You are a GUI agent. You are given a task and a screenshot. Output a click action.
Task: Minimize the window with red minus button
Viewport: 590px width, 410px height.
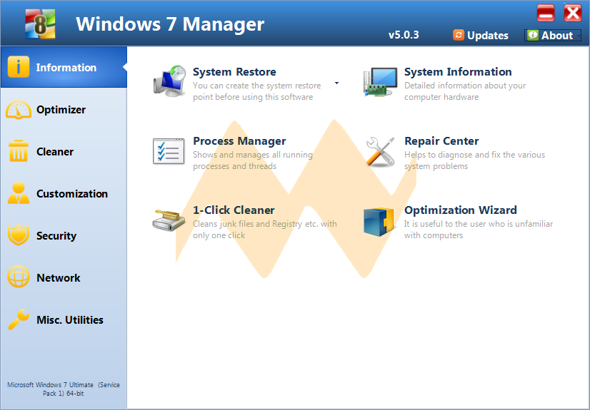click(546, 13)
